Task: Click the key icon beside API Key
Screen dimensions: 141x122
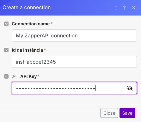Action: tap(14, 76)
